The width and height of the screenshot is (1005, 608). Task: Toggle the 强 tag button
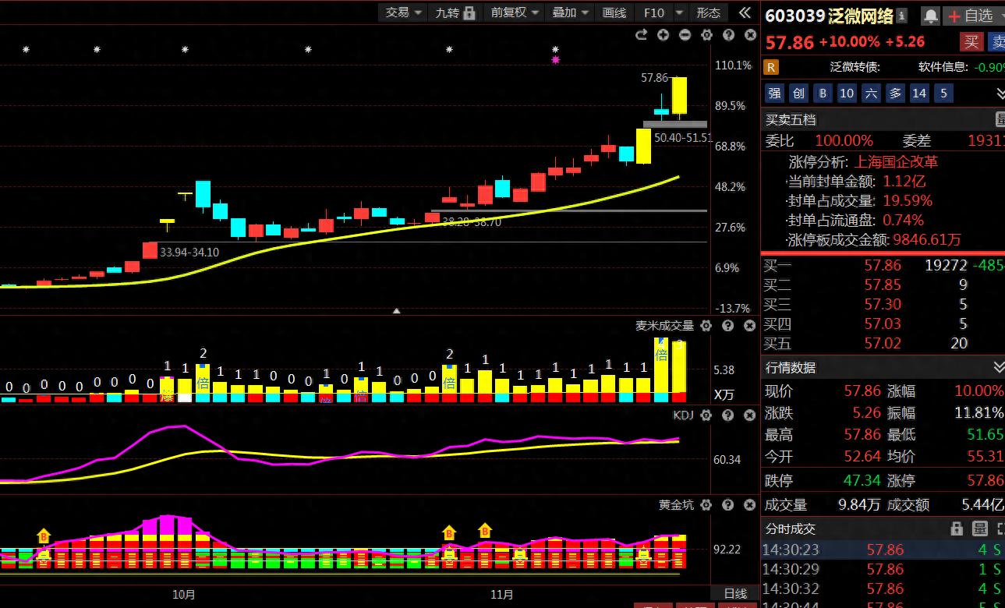(x=774, y=94)
